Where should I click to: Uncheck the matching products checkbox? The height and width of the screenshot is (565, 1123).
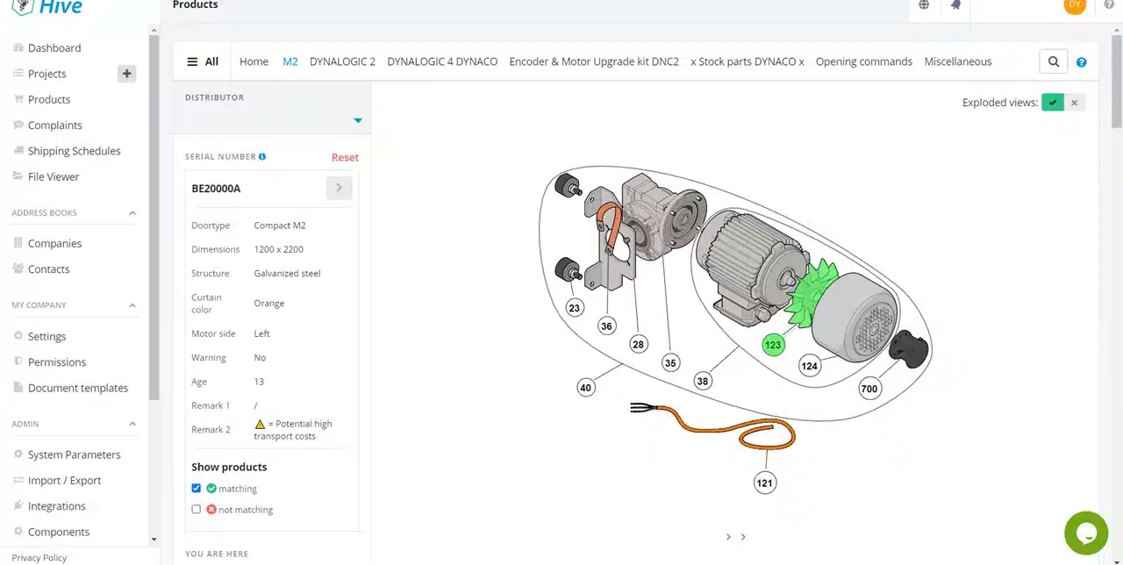click(197, 489)
